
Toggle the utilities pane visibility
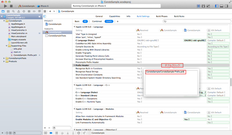pyautogui.click(x=226, y=6)
